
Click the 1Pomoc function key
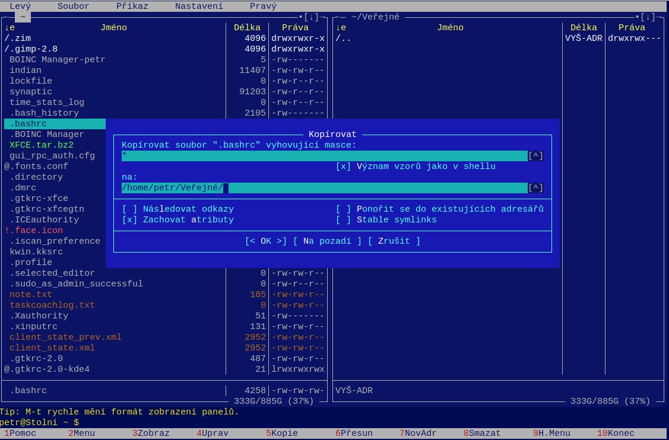click(x=20, y=433)
